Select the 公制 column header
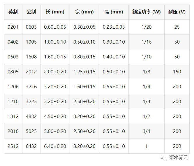194x166 pixels. point(31,12)
